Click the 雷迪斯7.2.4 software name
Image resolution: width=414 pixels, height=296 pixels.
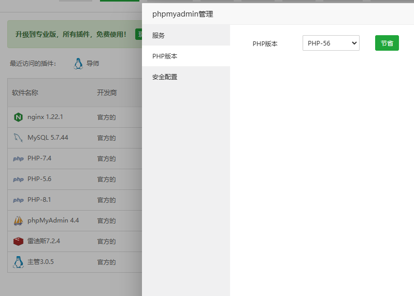(44, 241)
